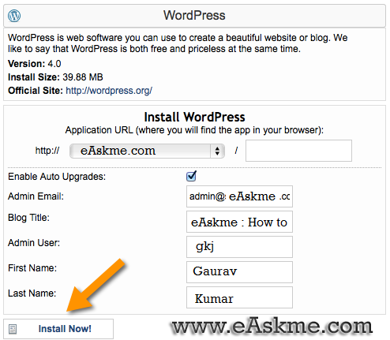Viewport: 390px width, 340px height.
Task: Click the Last Name field containing Kumar
Action: (239, 297)
